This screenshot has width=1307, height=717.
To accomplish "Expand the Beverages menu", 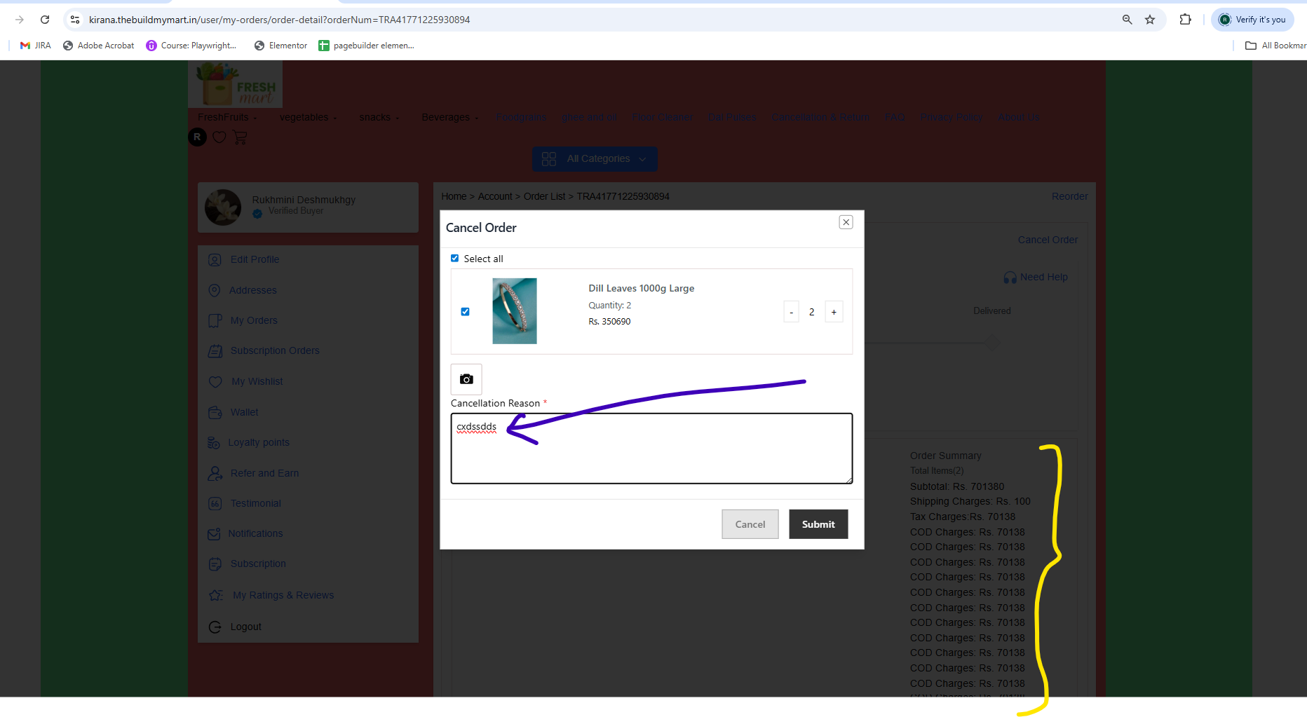I will click(450, 117).
